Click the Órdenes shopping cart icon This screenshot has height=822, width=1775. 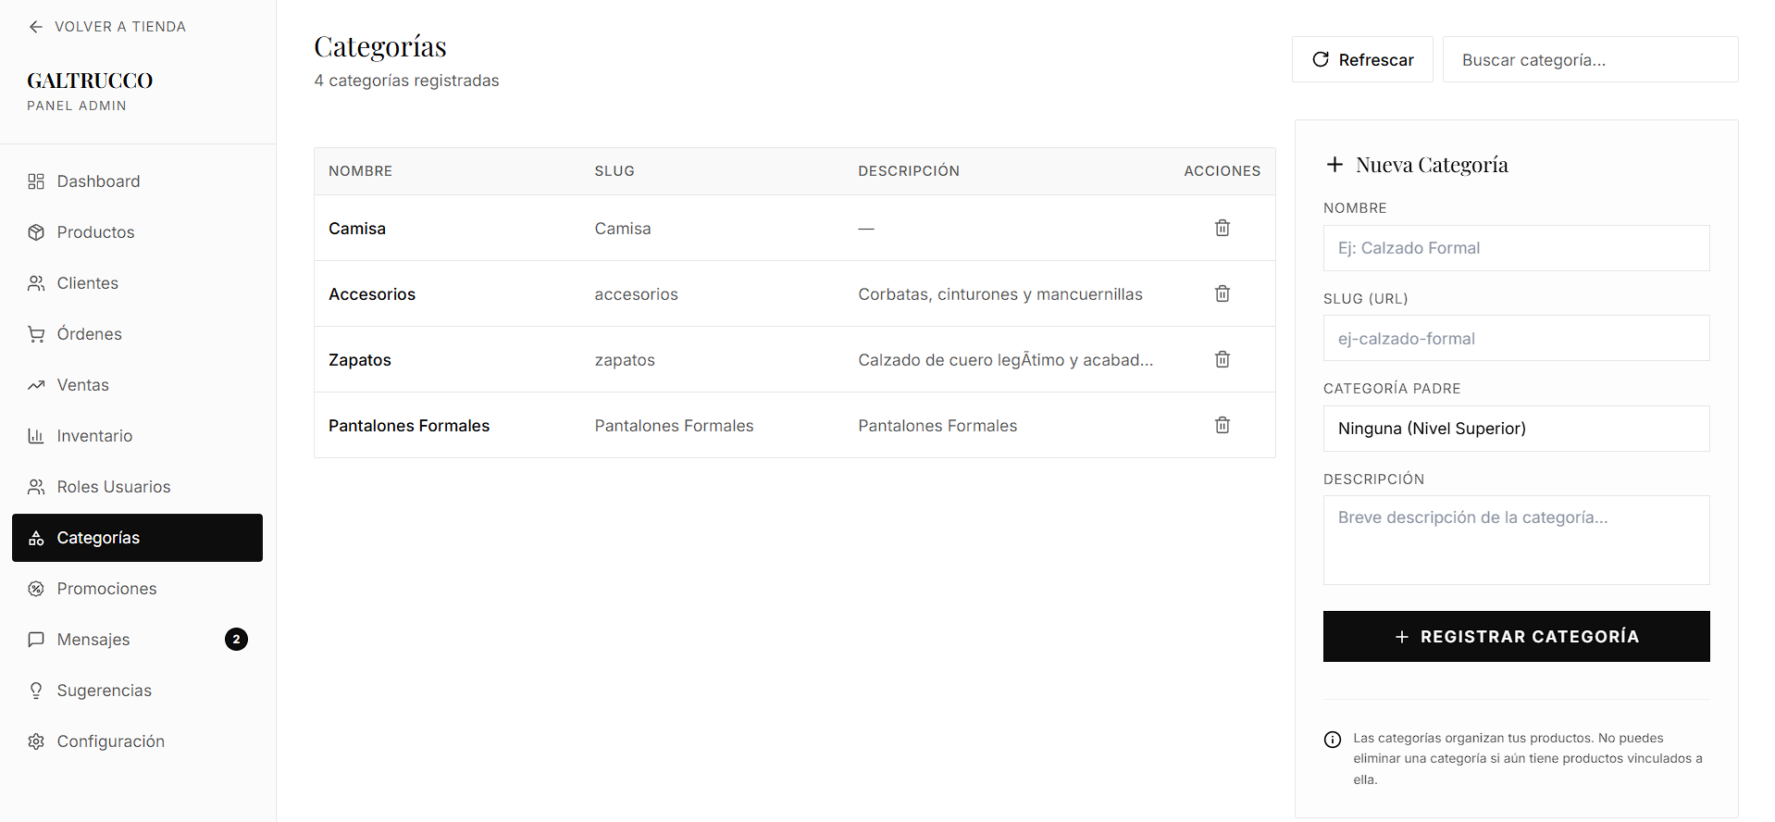click(36, 334)
